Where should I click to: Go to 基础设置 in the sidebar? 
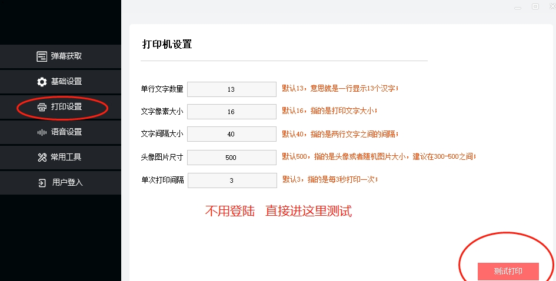click(x=66, y=82)
